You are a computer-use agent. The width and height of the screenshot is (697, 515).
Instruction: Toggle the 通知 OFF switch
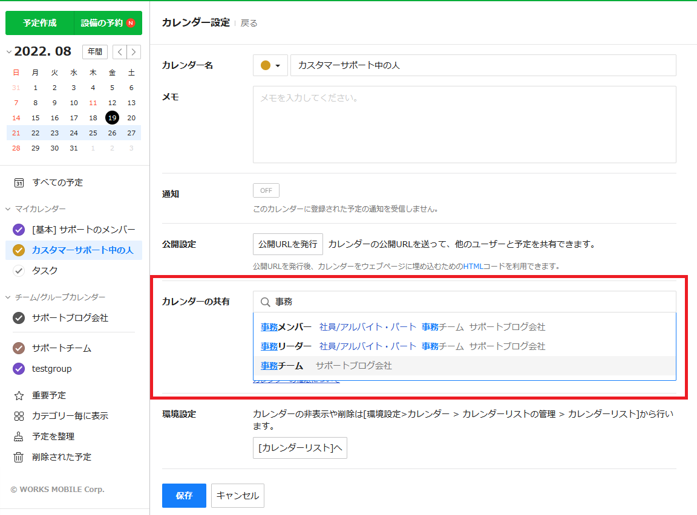point(266,190)
